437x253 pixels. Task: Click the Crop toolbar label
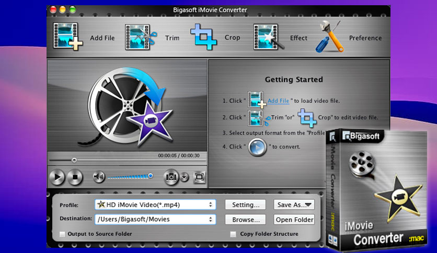(233, 37)
